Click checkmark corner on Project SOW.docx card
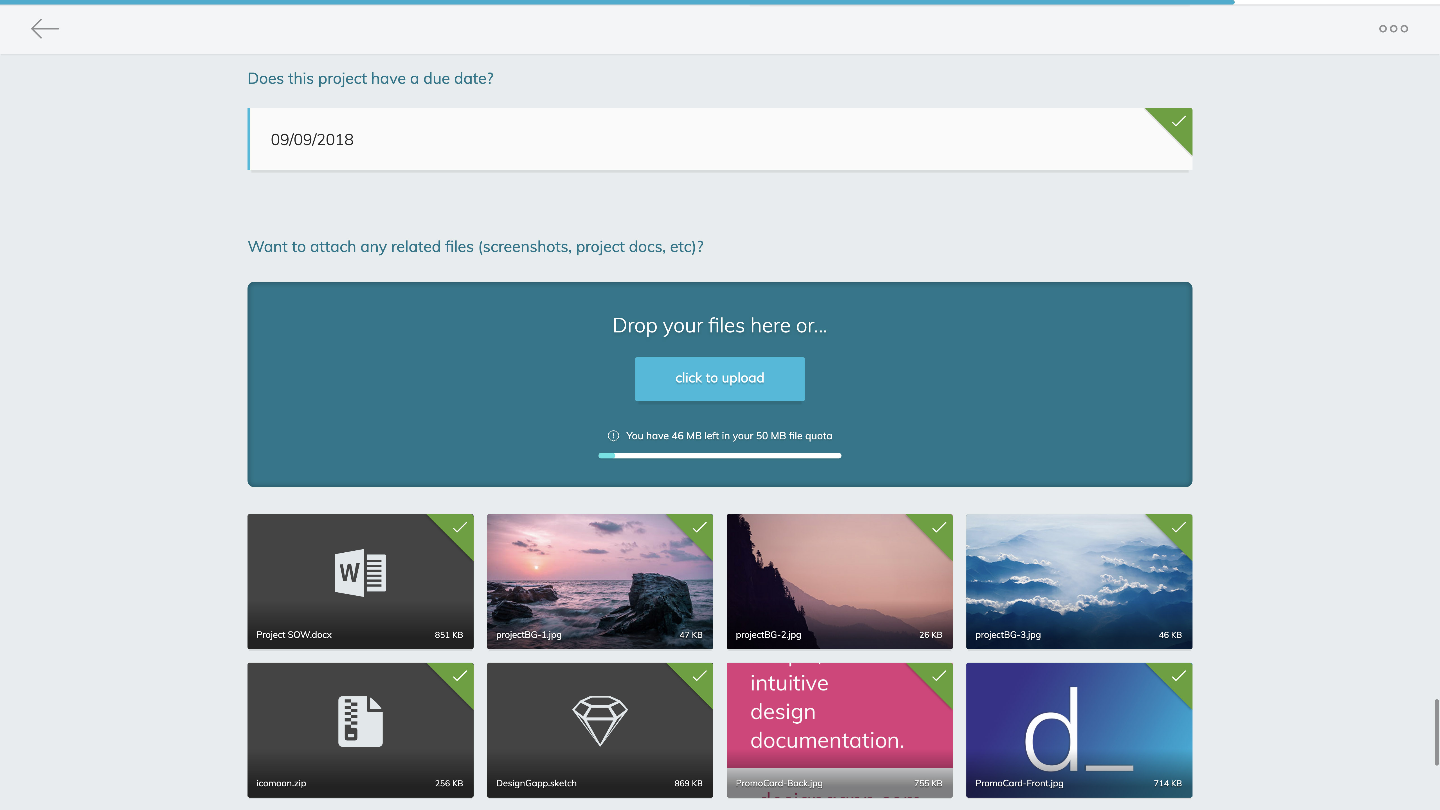 coord(459,528)
